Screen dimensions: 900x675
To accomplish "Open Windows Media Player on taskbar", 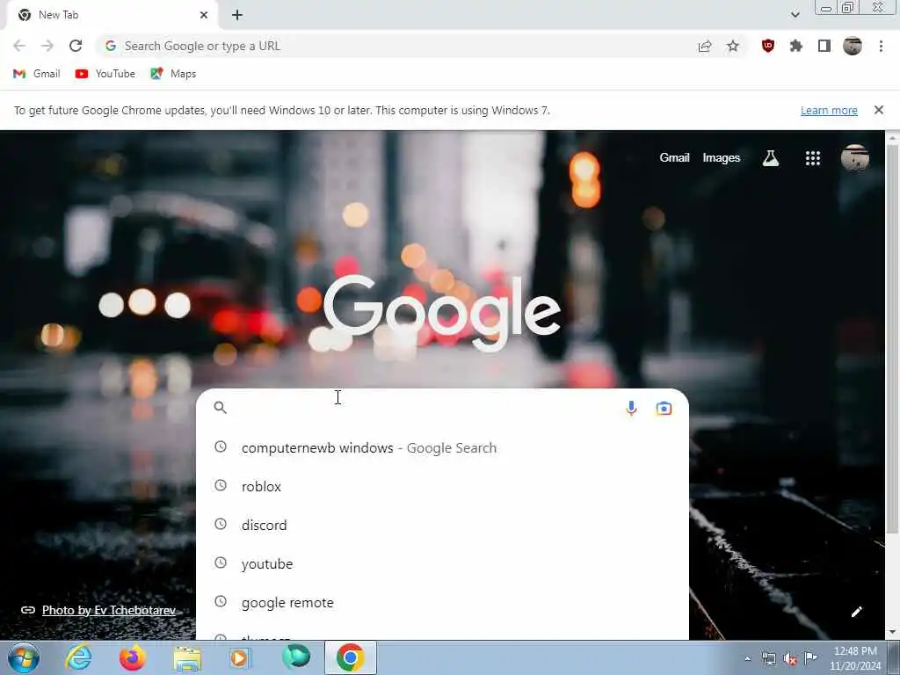I will coord(240,657).
